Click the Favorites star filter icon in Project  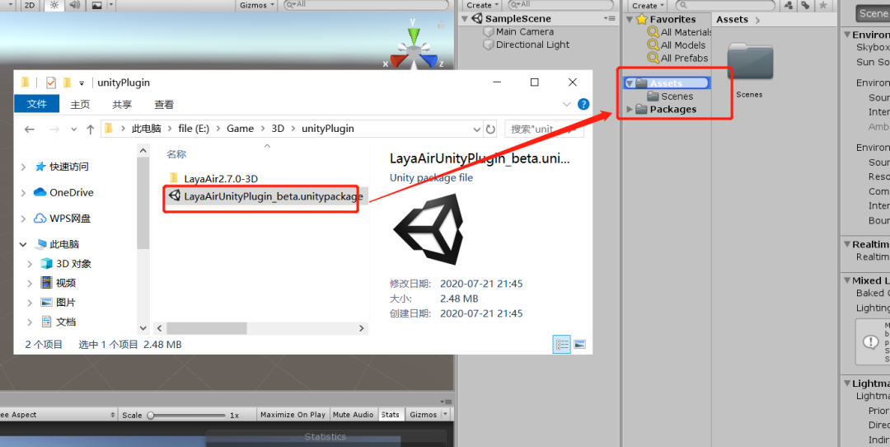[822, 5]
